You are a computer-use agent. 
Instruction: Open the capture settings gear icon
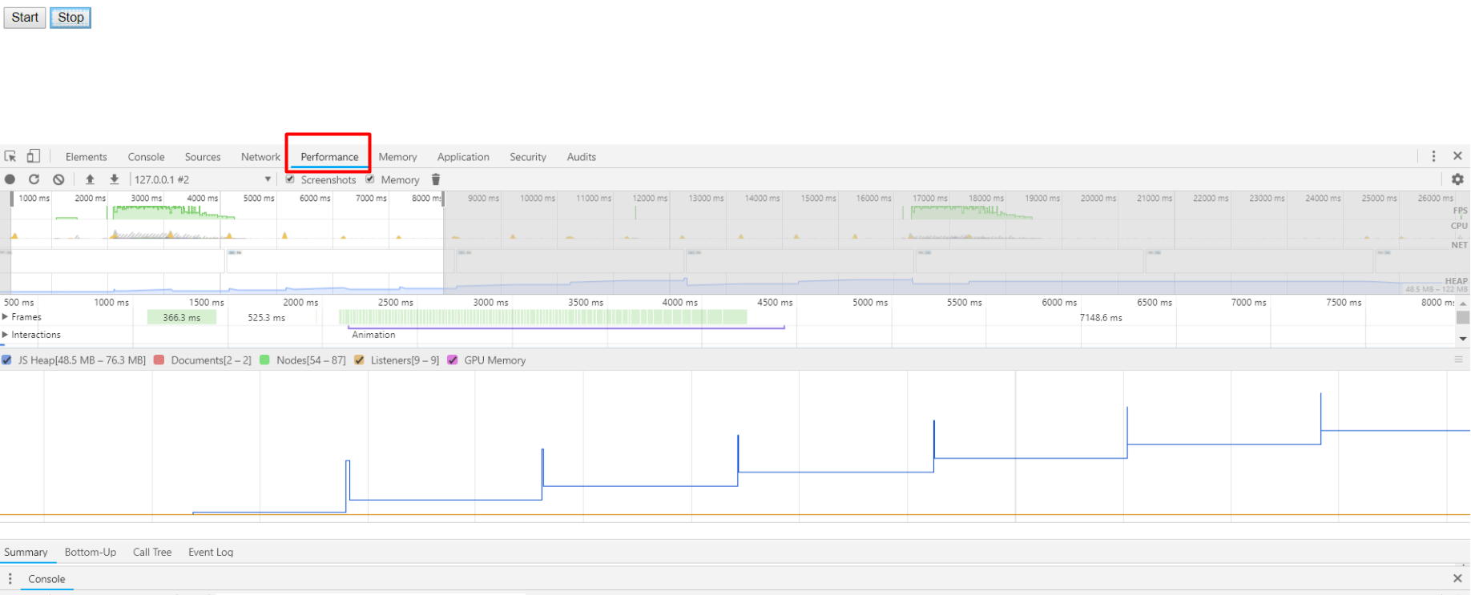(1457, 179)
